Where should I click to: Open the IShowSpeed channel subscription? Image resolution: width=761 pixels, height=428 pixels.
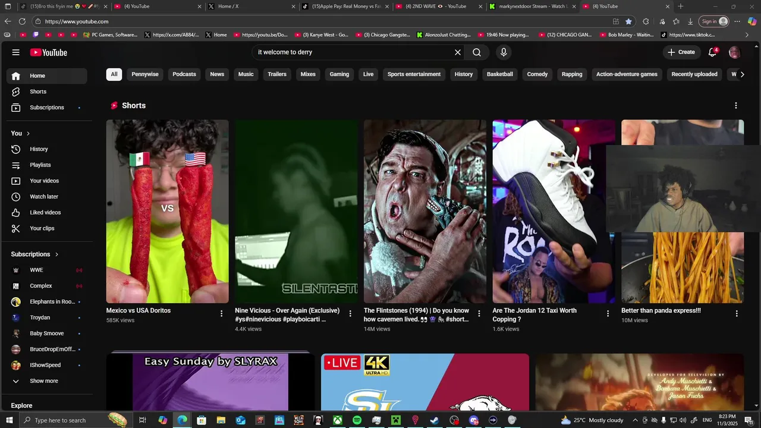pyautogui.click(x=47, y=365)
